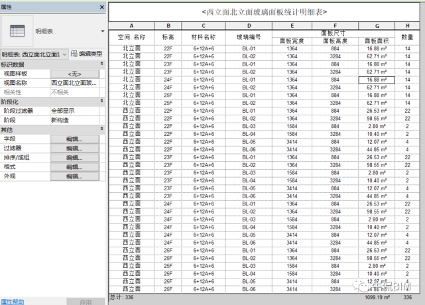Click the 应用 apply button
Screen dimensions: 425x305
pos(86,302)
